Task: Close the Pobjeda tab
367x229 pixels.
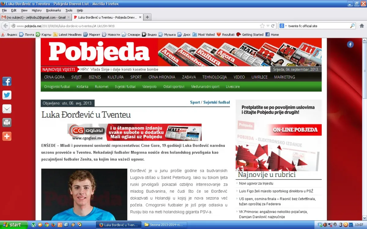Action: [x=140, y=17]
